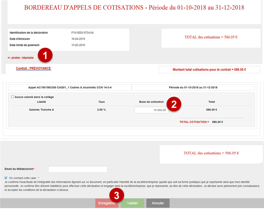This screenshot has width=264, height=210.
Task: Click the bottom TOTAL des cotisations box
Action: pyautogui.click(x=211, y=153)
